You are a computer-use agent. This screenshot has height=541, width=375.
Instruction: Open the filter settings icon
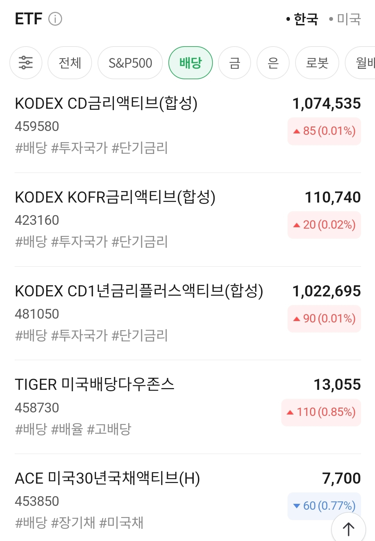point(26,63)
